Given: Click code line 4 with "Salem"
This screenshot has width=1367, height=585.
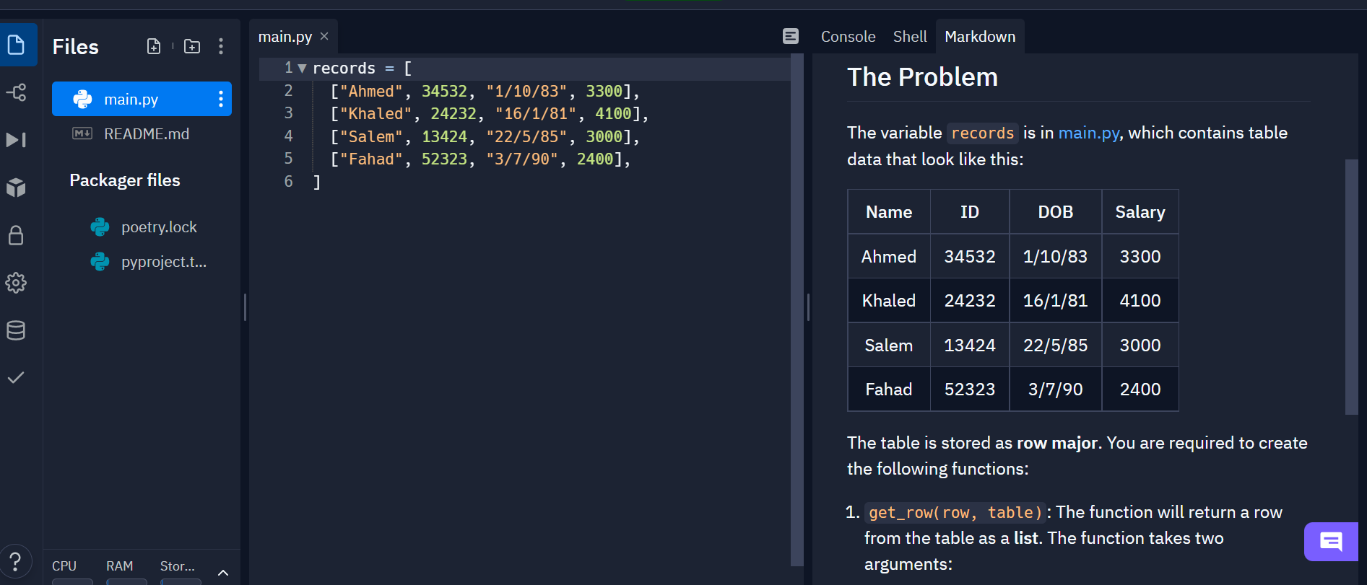Looking at the screenshot, I should click(485, 136).
